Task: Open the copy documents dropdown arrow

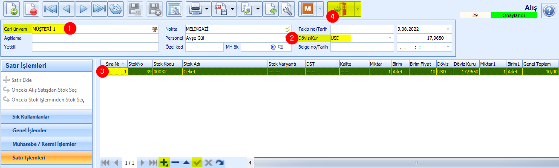Action: (x=258, y=9)
